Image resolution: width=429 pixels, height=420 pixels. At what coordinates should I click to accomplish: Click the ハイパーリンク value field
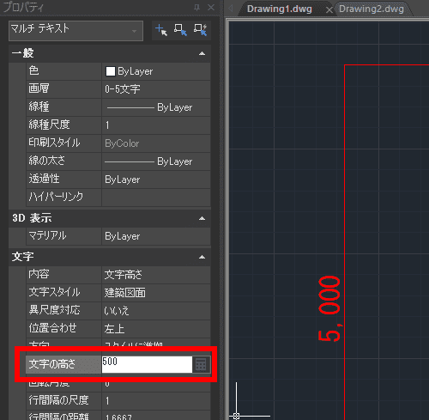point(156,198)
